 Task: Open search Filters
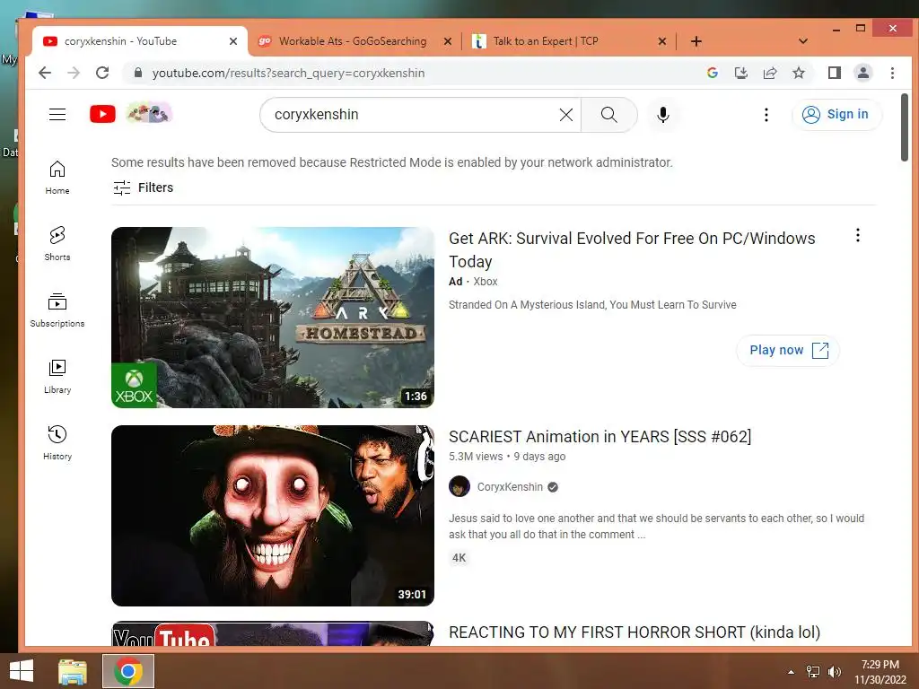(143, 188)
